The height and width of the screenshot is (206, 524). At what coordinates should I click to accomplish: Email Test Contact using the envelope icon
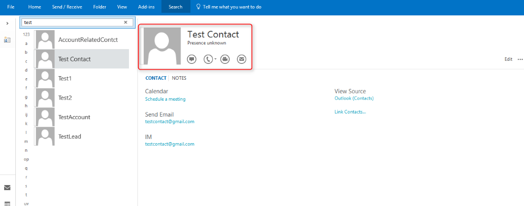[242, 59]
